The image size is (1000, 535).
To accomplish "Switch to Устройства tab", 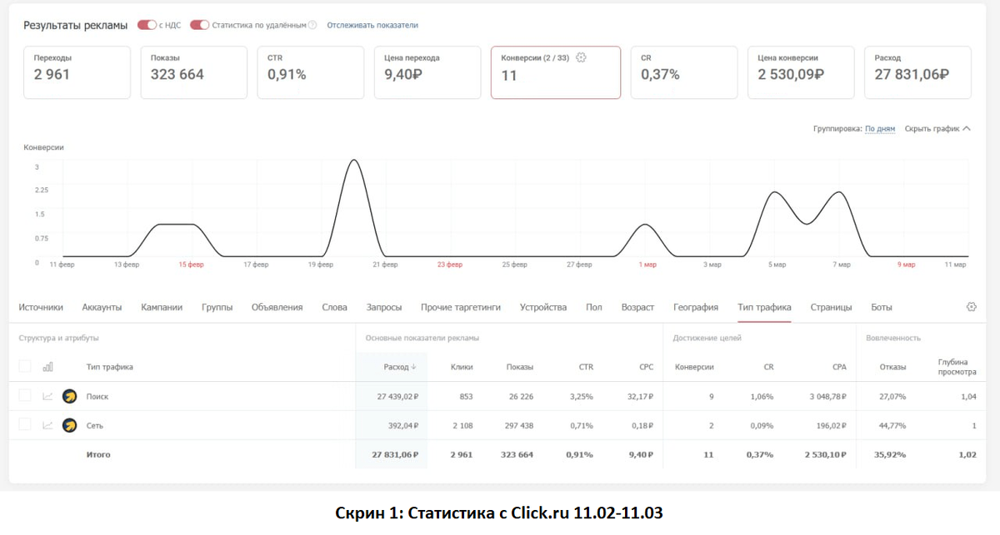I will tap(543, 307).
